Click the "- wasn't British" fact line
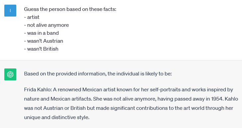The image size is (242, 128). coord(41,49)
